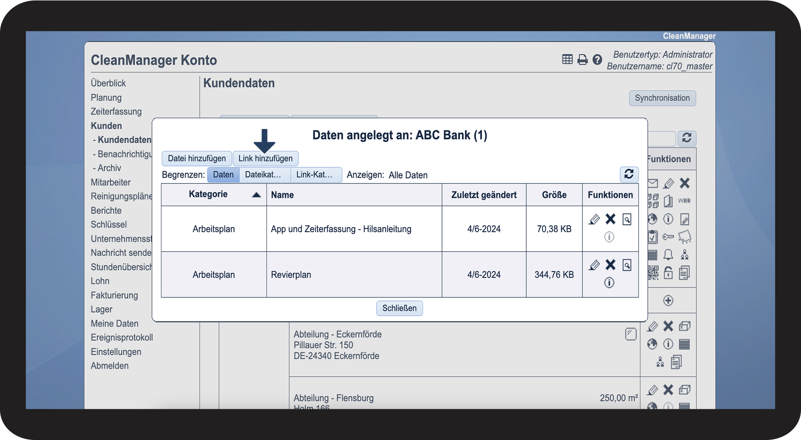The image size is (801, 440).
Task: Refresh the data list in dialog
Action: pyautogui.click(x=629, y=174)
